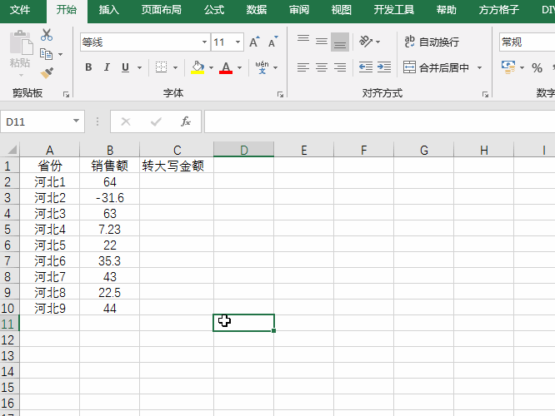Screen dimensions: 555x416
Task: Toggle bottom vertical alignment
Action: coord(340,42)
